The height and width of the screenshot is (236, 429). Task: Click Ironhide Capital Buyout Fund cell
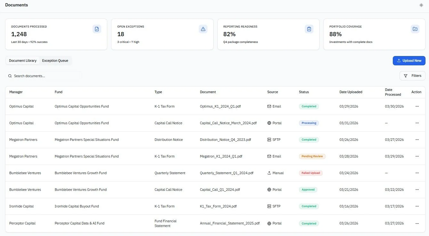click(77, 206)
